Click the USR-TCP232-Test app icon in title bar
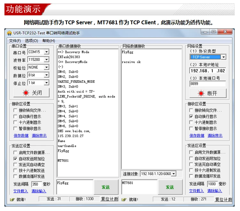 [9, 33]
